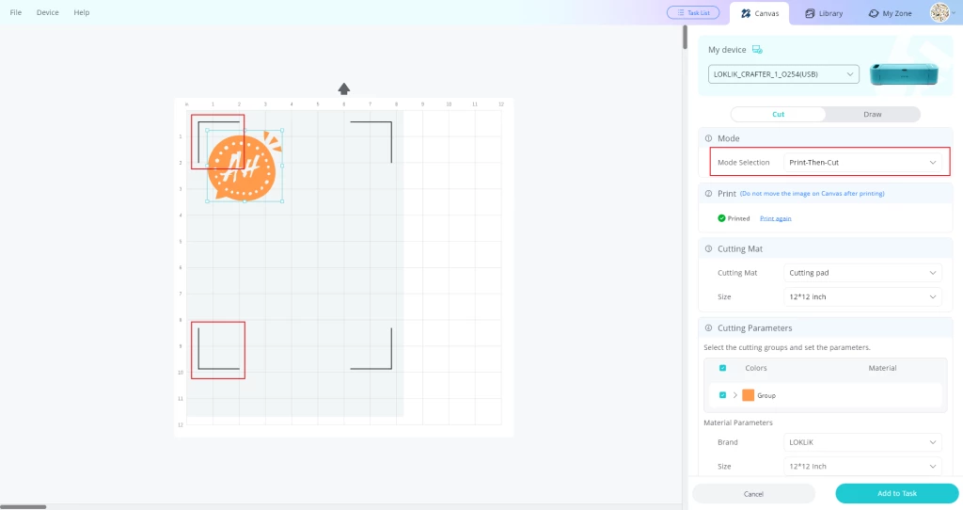This screenshot has width=963, height=510.
Task: Toggle the Group row checkbox
Action: pyautogui.click(x=723, y=395)
